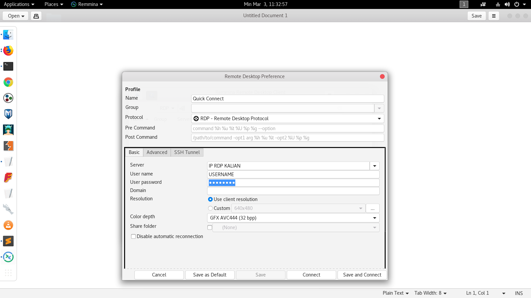
Task: Select the Custom resolution radio button
Action: coord(210,208)
